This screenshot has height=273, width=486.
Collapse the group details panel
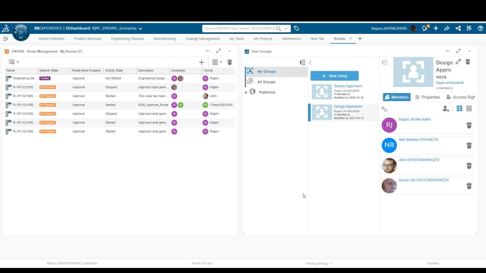(x=385, y=63)
